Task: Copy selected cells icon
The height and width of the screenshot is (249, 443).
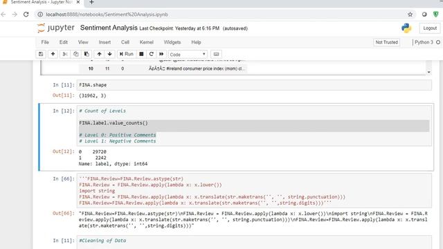Action: pos(75,54)
